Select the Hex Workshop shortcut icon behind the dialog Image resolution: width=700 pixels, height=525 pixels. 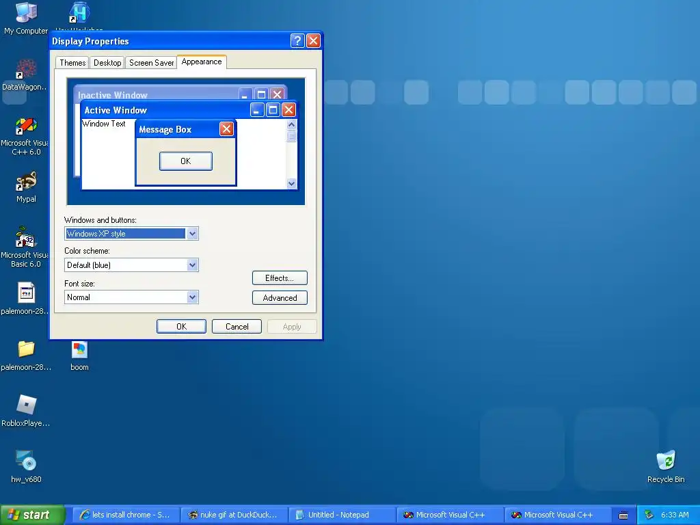coord(79,14)
